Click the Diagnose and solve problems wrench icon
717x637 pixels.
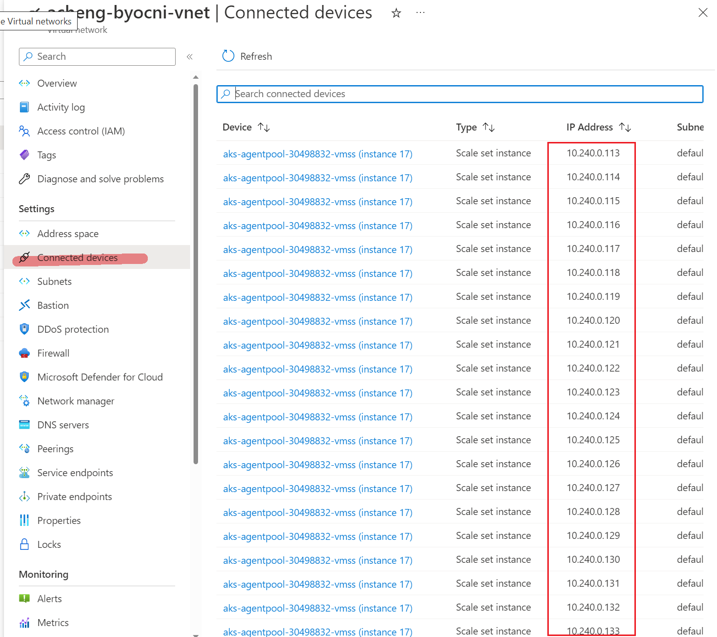pyautogui.click(x=24, y=179)
